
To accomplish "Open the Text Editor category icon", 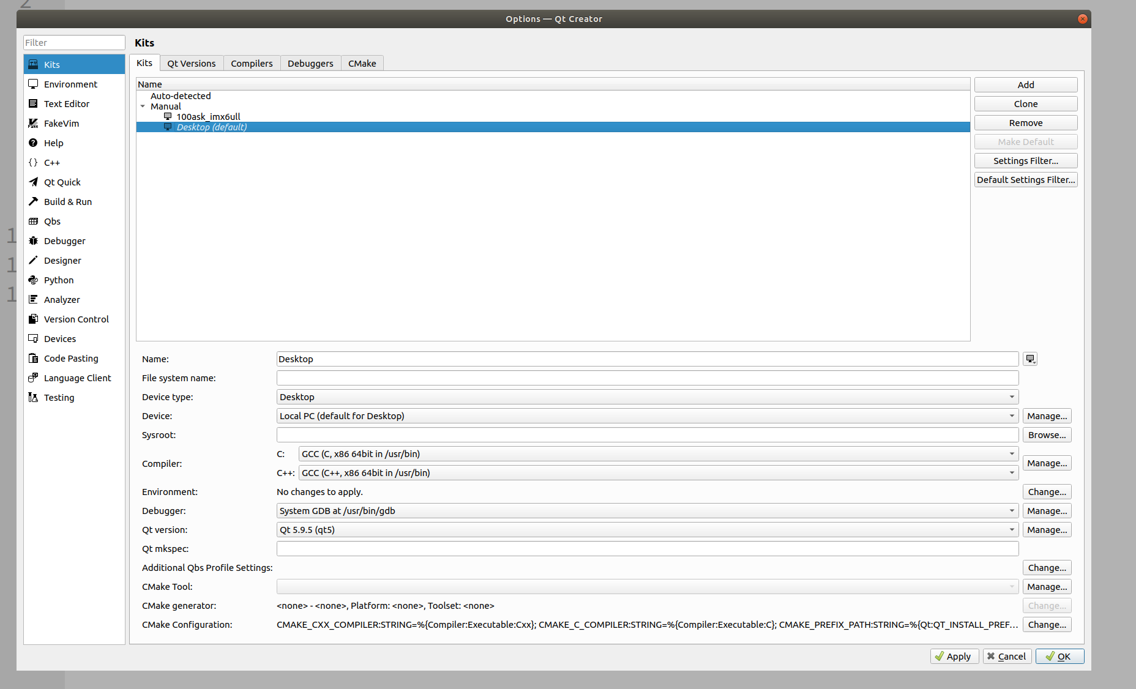I will click(34, 103).
